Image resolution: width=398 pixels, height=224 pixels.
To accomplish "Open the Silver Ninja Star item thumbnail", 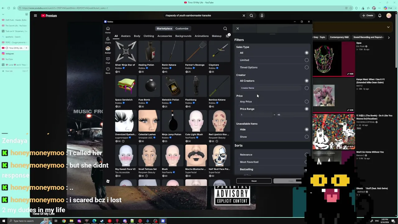I will point(126,52).
